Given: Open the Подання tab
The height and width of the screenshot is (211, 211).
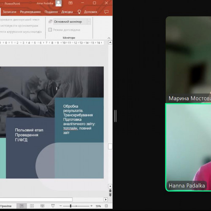Looking at the screenshot, I should click(51, 12).
